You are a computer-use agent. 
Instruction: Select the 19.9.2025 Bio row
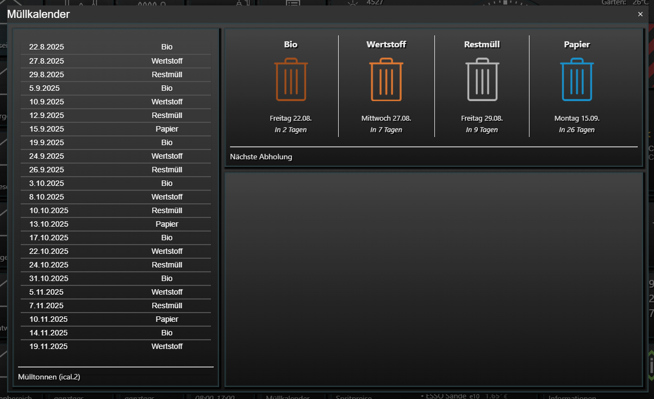(116, 142)
